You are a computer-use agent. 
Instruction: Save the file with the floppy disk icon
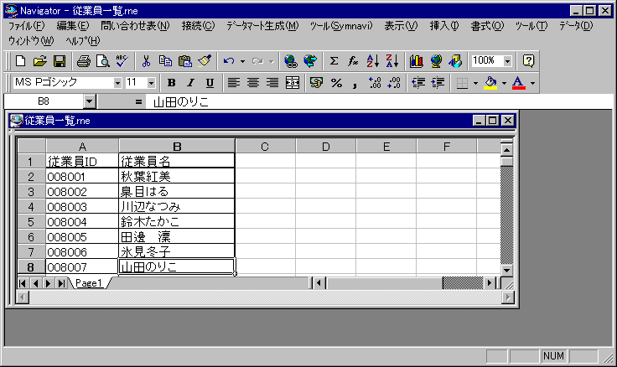pyautogui.click(x=59, y=61)
